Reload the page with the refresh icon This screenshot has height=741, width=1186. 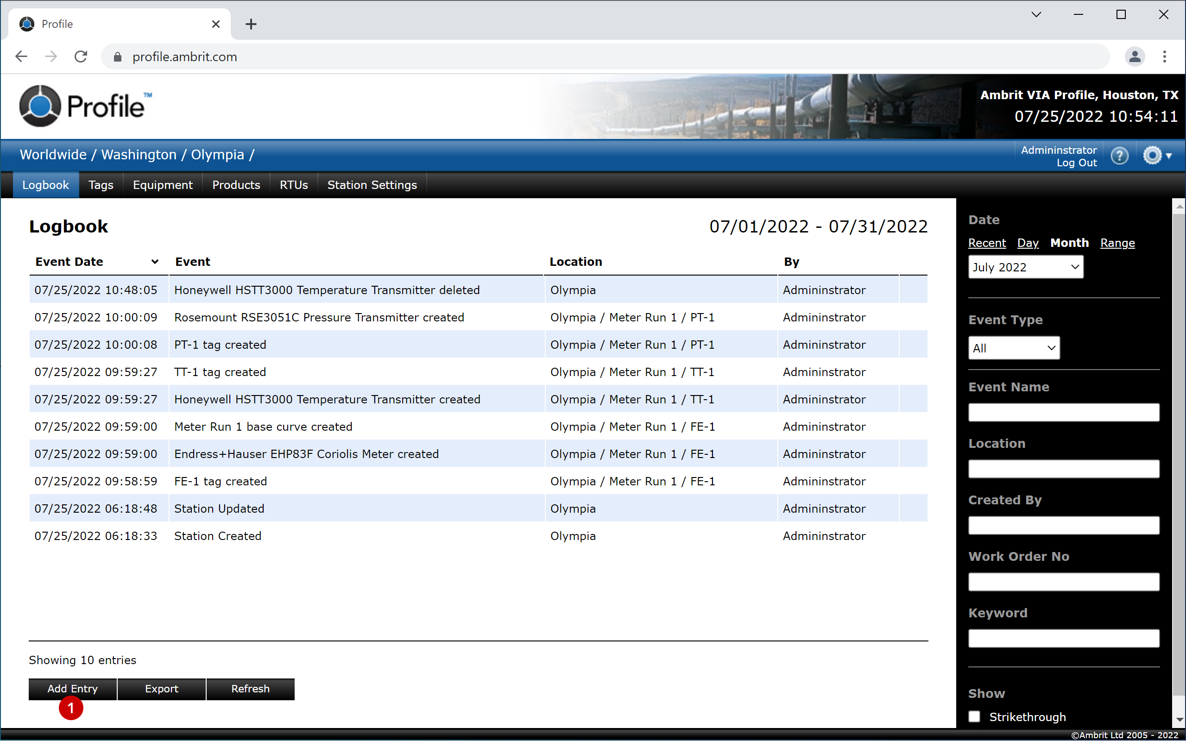[x=81, y=57]
